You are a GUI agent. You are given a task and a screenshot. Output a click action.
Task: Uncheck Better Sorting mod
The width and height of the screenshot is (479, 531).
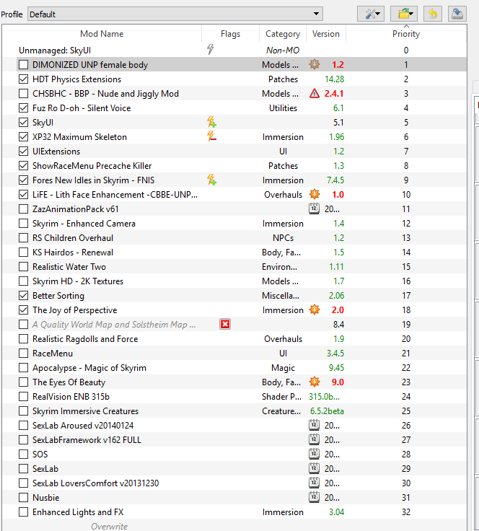(23, 295)
